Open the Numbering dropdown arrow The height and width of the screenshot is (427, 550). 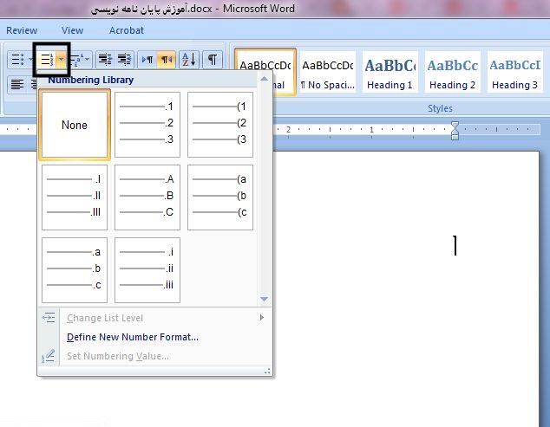(x=61, y=60)
